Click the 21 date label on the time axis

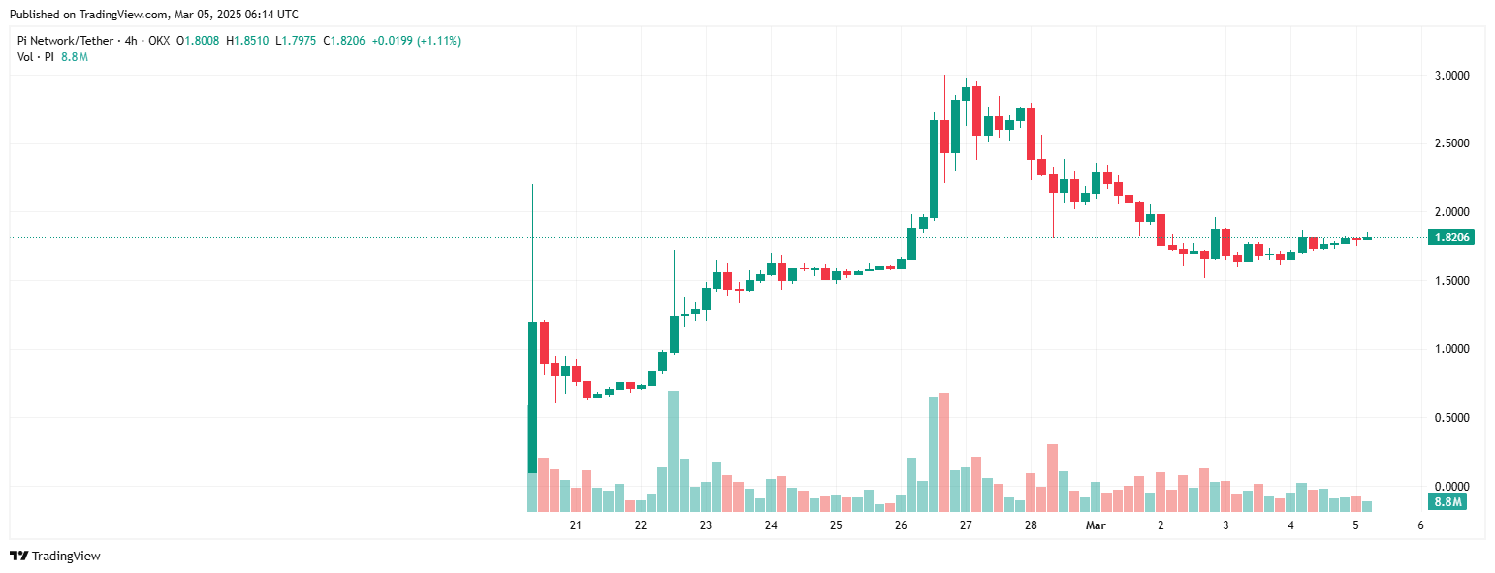(x=576, y=525)
